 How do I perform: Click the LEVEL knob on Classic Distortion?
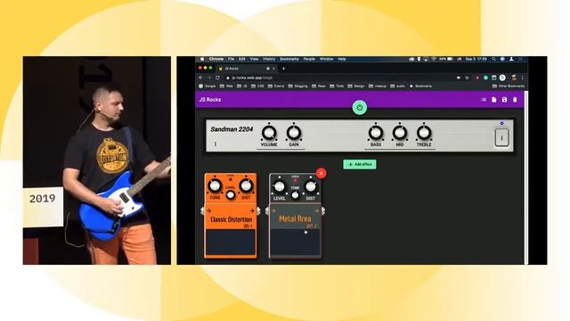[231, 195]
